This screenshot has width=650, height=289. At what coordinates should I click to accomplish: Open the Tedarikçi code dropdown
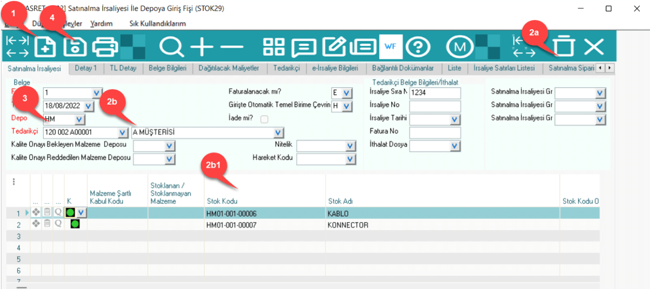coord(123,133)
